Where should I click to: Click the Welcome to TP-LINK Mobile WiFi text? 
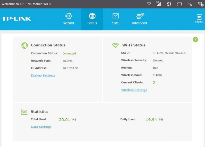tap(26, 4)
